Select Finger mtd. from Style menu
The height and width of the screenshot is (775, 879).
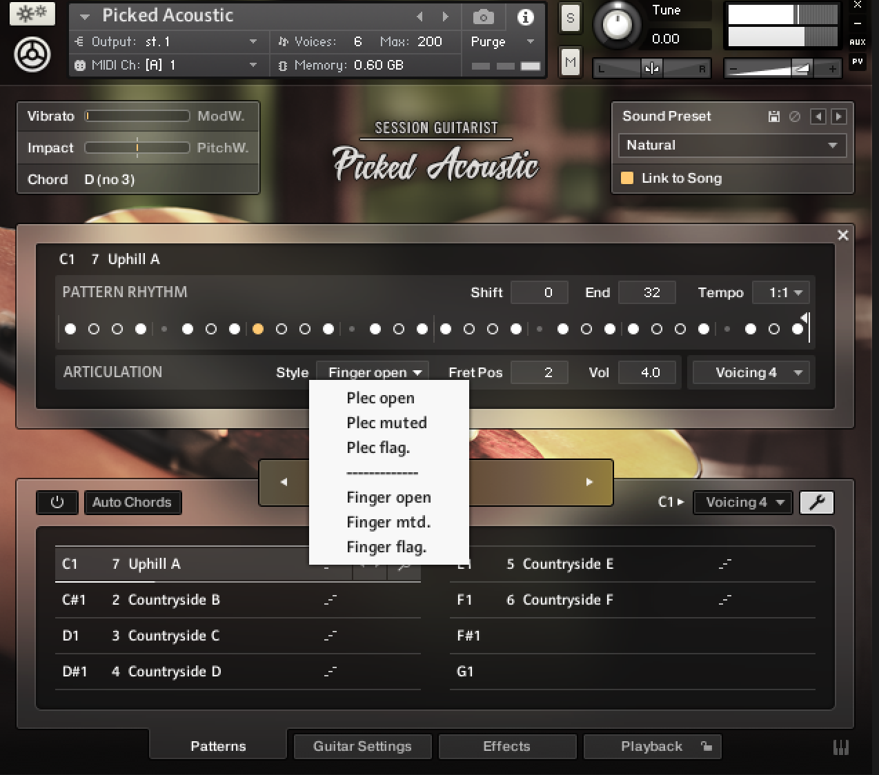click(389, 522)
